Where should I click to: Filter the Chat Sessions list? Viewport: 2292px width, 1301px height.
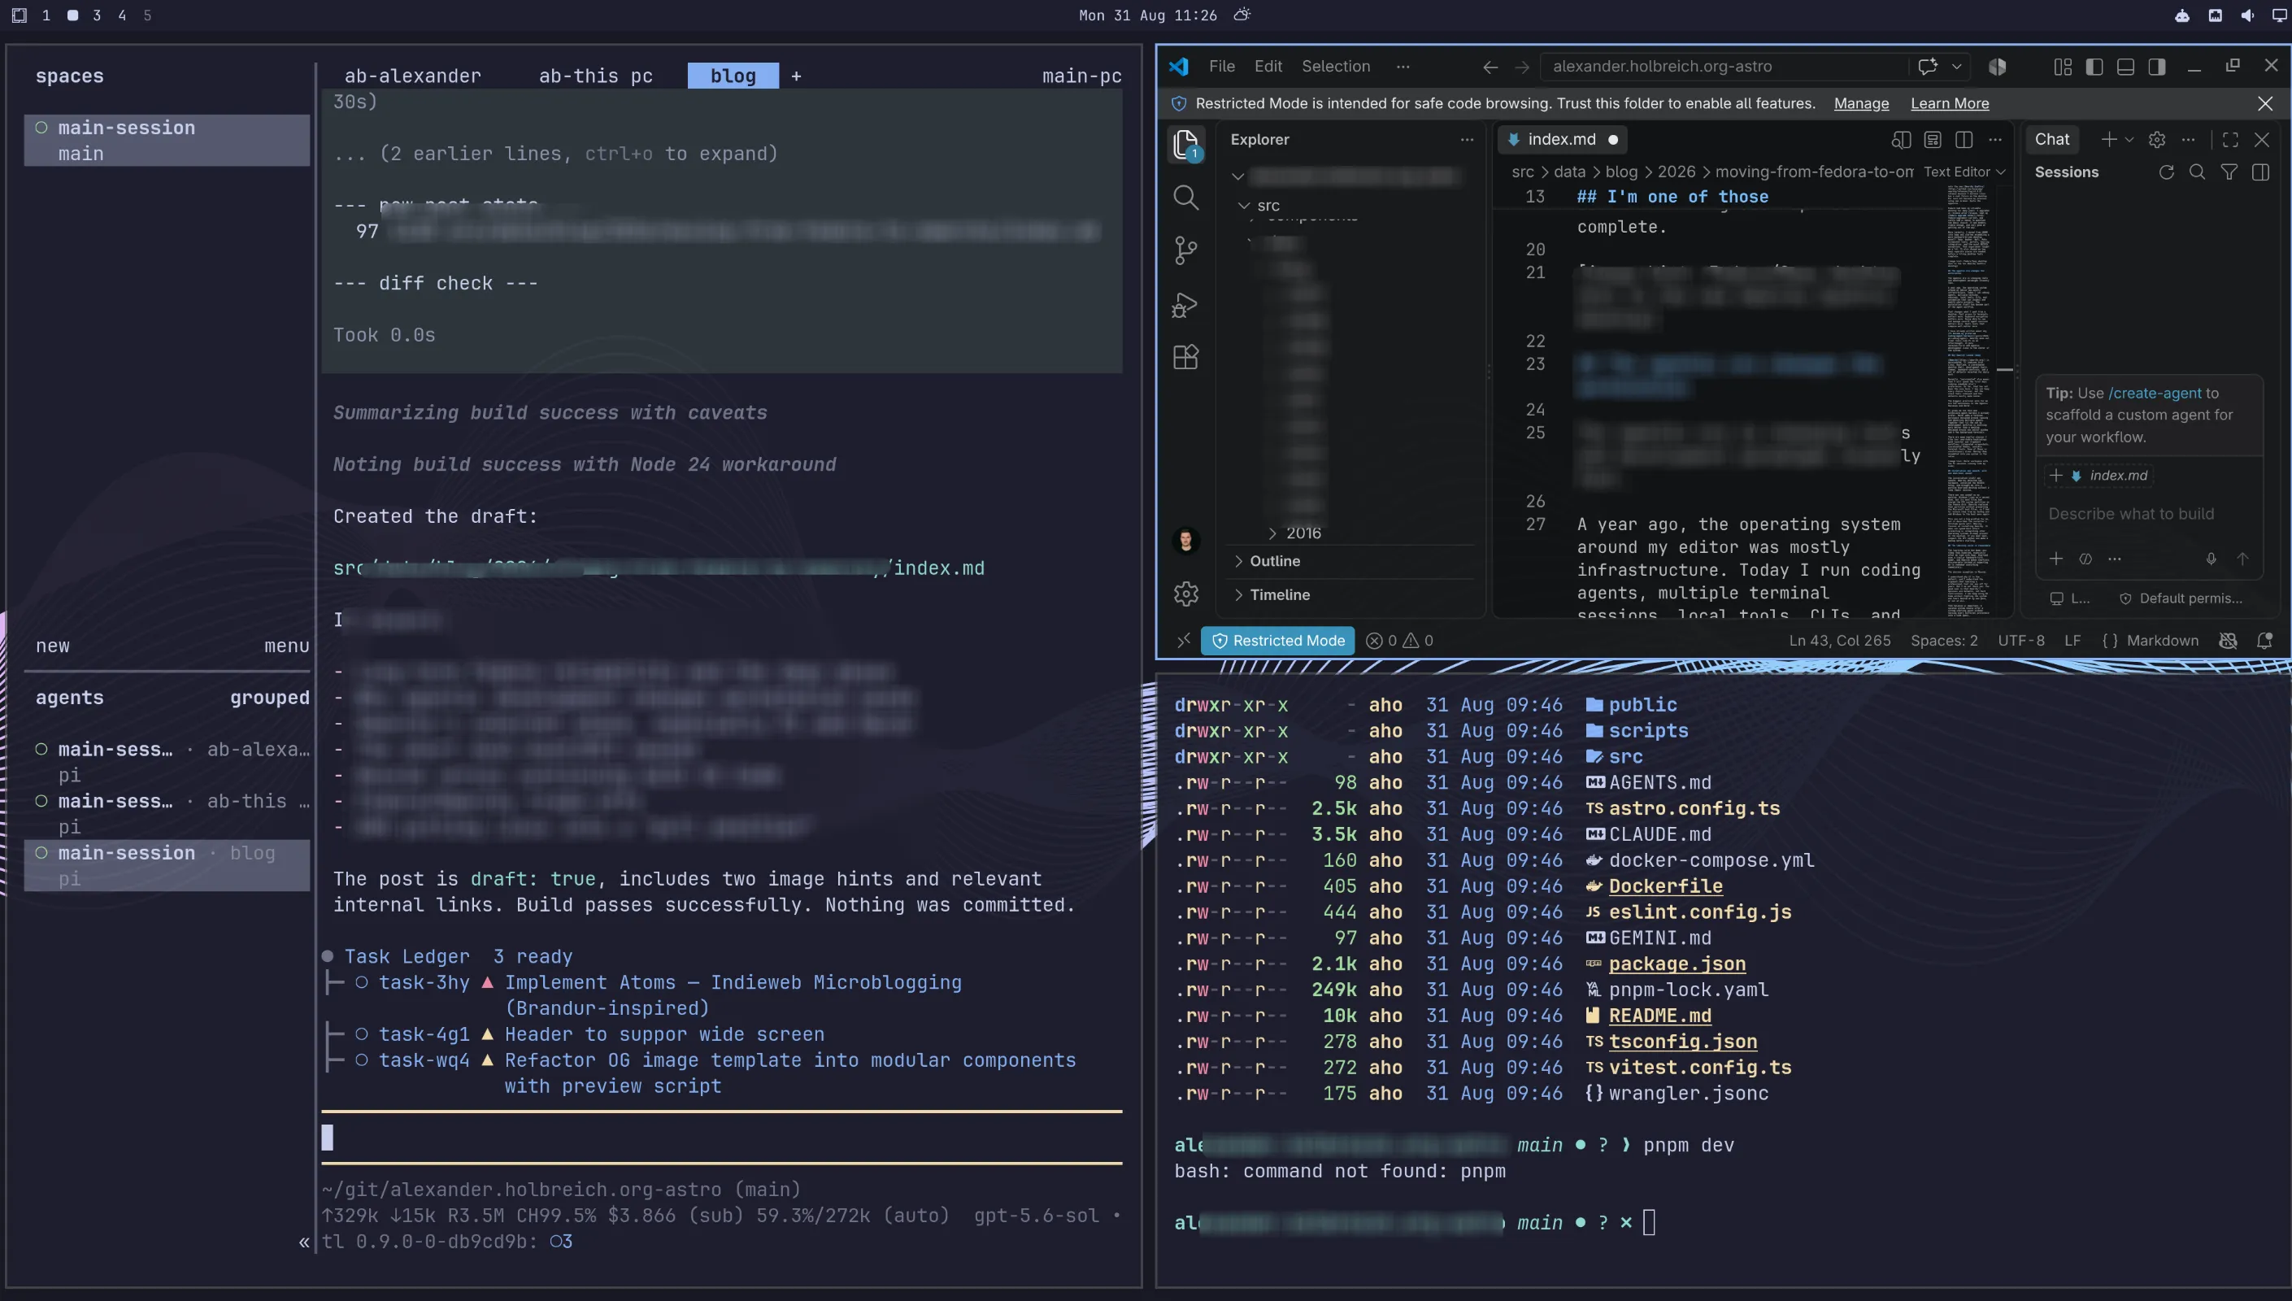[2229, 172]
